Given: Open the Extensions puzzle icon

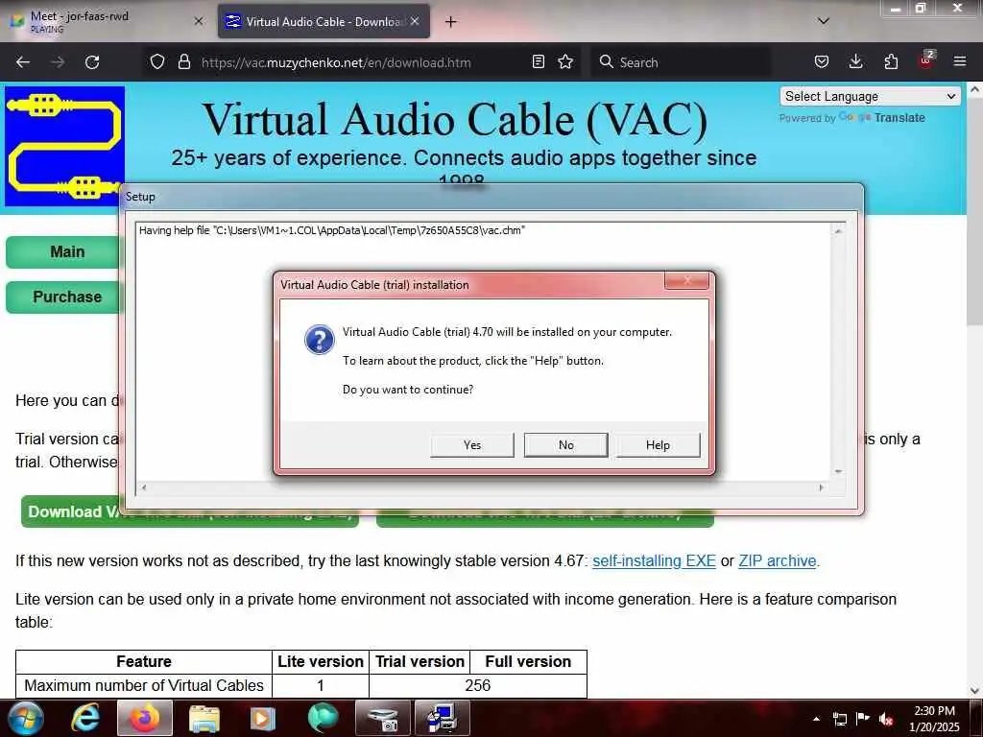Looking at the screenshot, I should point(891,62).
